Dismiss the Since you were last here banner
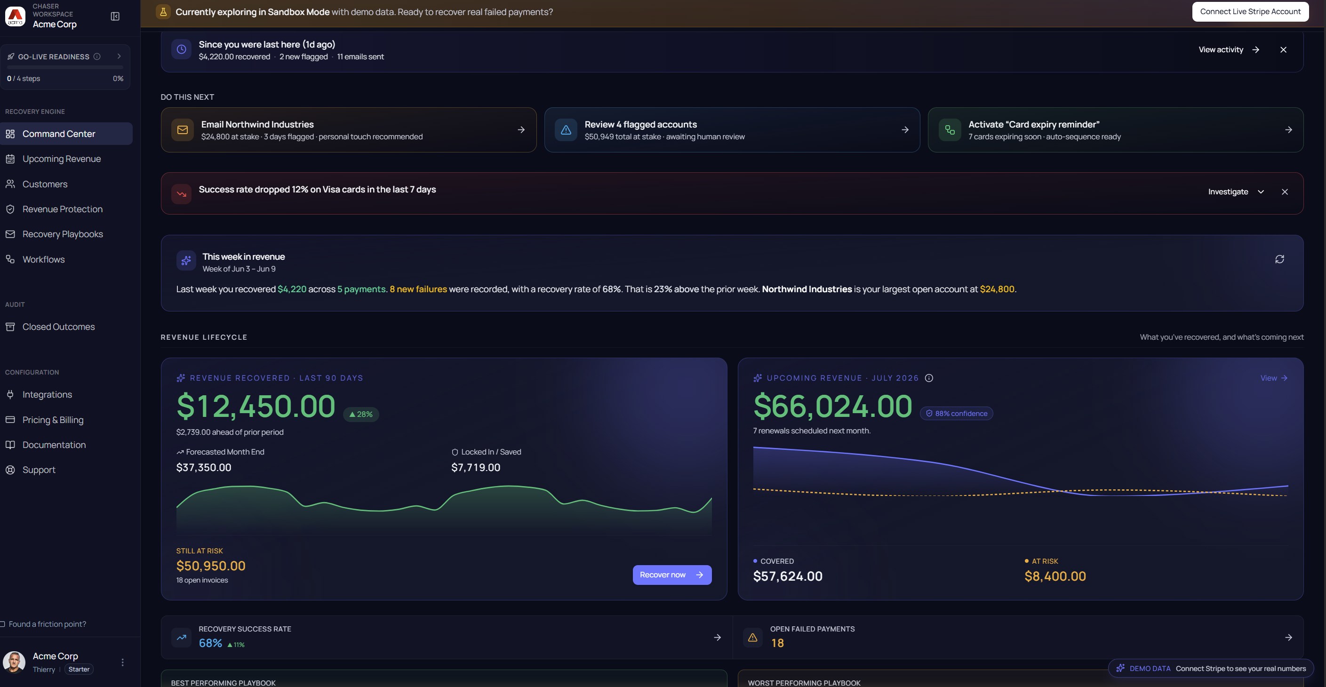Image resolution: width=1326 pixels, height=687 pixels. coord(1283,50)
